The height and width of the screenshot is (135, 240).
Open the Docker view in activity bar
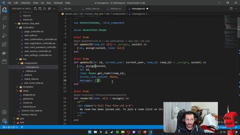tap(4, 53)
